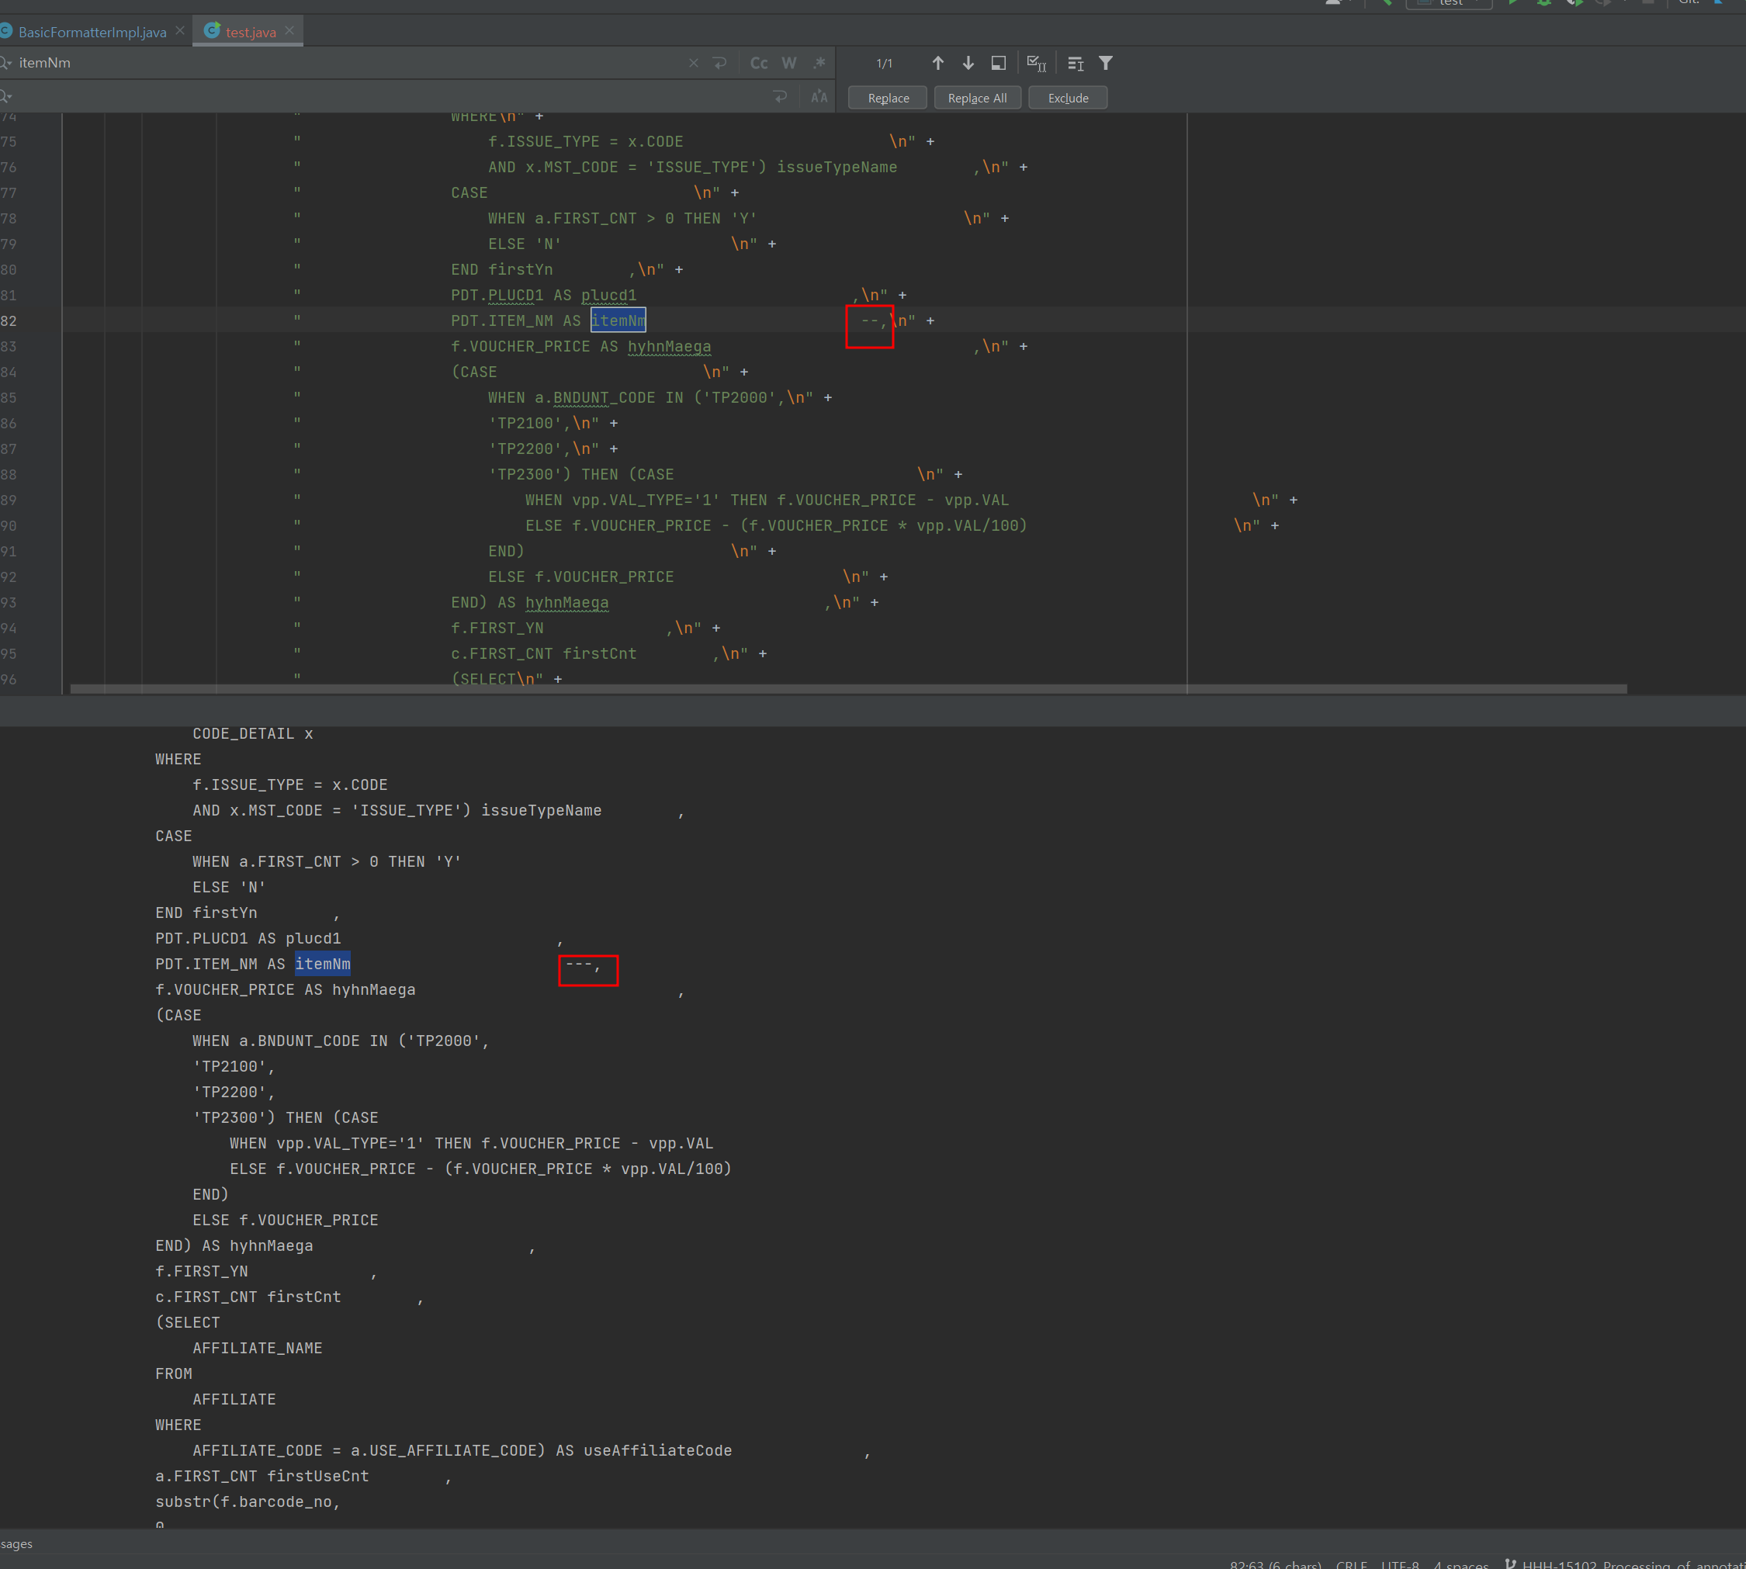Click the editor horizontal scrollbar

click(x=847, y=689)
